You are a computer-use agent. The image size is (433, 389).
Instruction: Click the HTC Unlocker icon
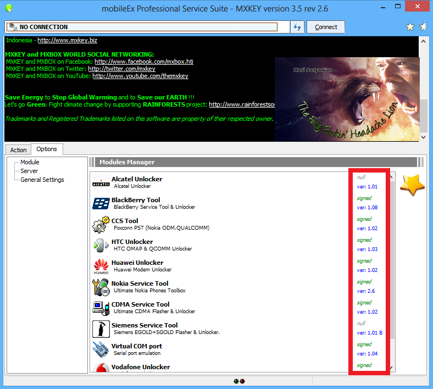(x=101, y=246)
